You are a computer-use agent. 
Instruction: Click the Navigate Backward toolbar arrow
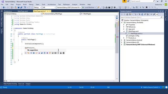click(x=4, y=8)
